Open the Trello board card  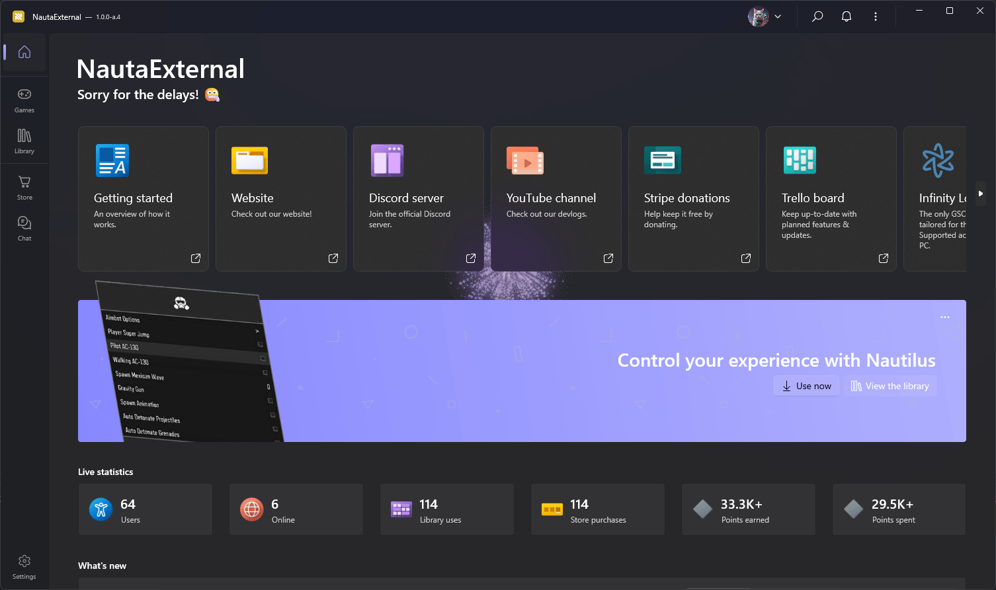pos(831,199)
